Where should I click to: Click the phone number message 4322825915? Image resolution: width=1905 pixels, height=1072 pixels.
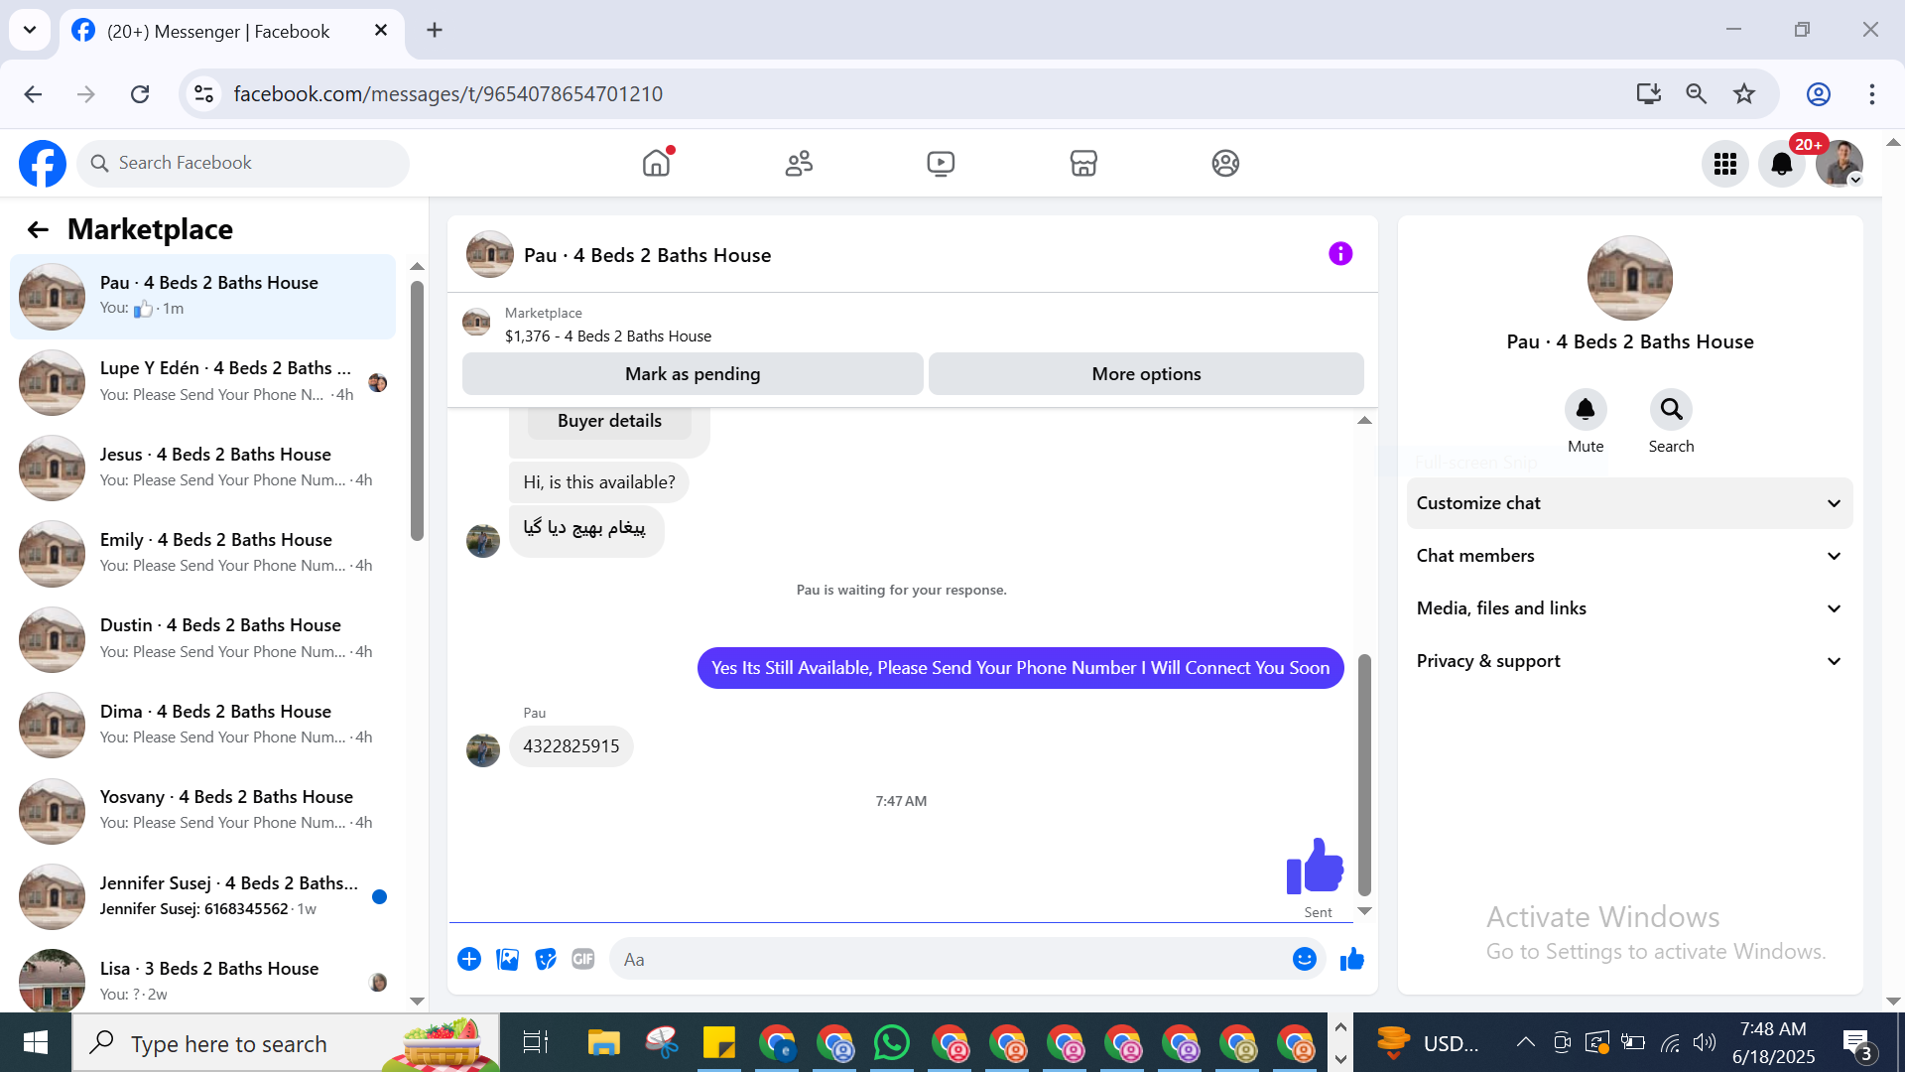(x=571, y=746)
